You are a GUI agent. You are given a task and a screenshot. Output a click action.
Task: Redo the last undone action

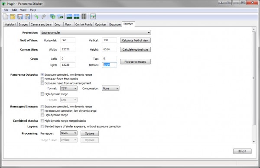pos(43,16)
